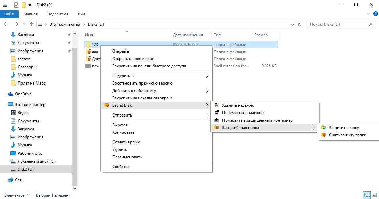Click the up-one-level arrow button
This screenshot has height=199, width=379.
[31, 24]
